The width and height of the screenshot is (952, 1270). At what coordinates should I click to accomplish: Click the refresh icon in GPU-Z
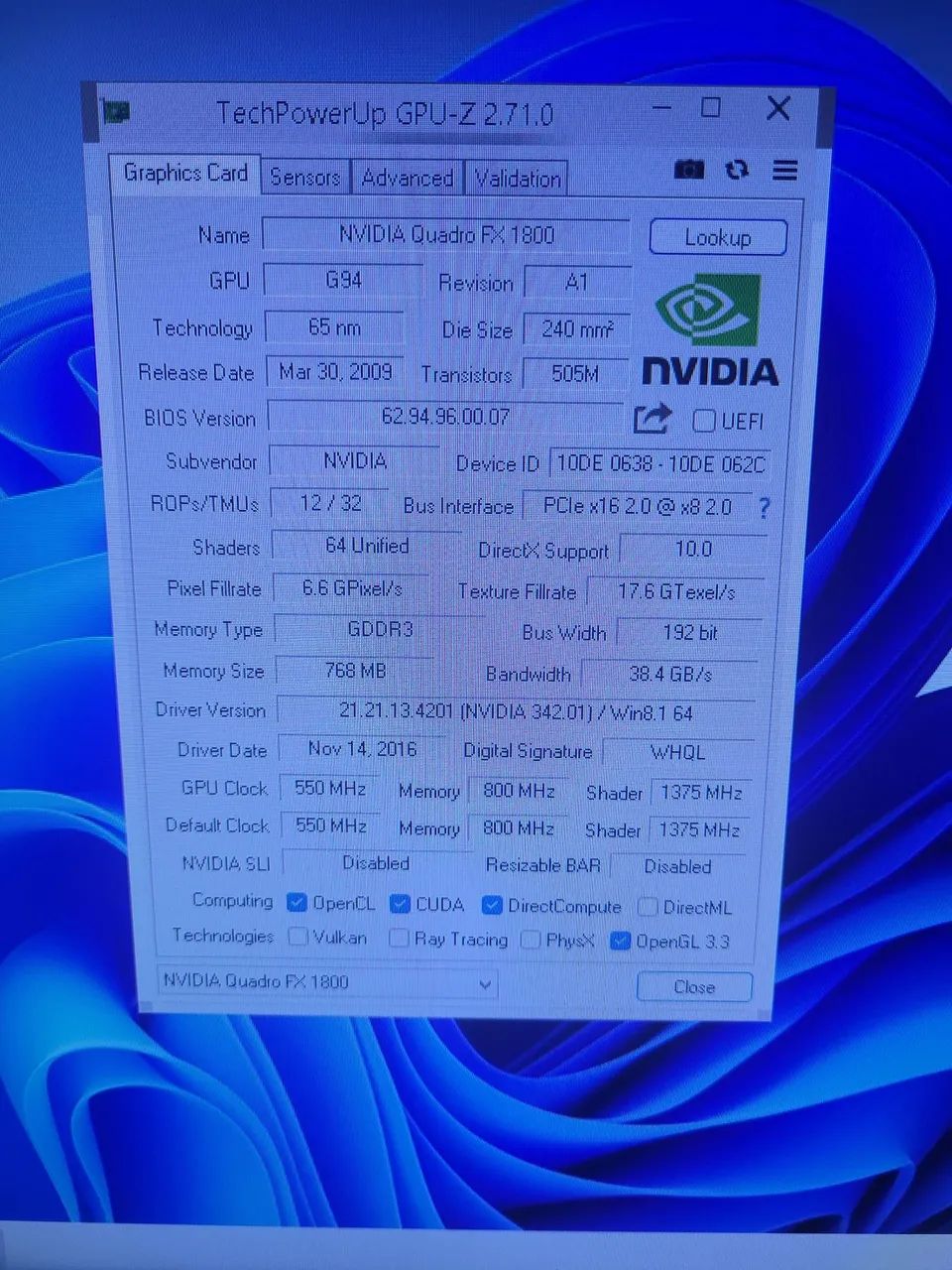pos(737,170)
